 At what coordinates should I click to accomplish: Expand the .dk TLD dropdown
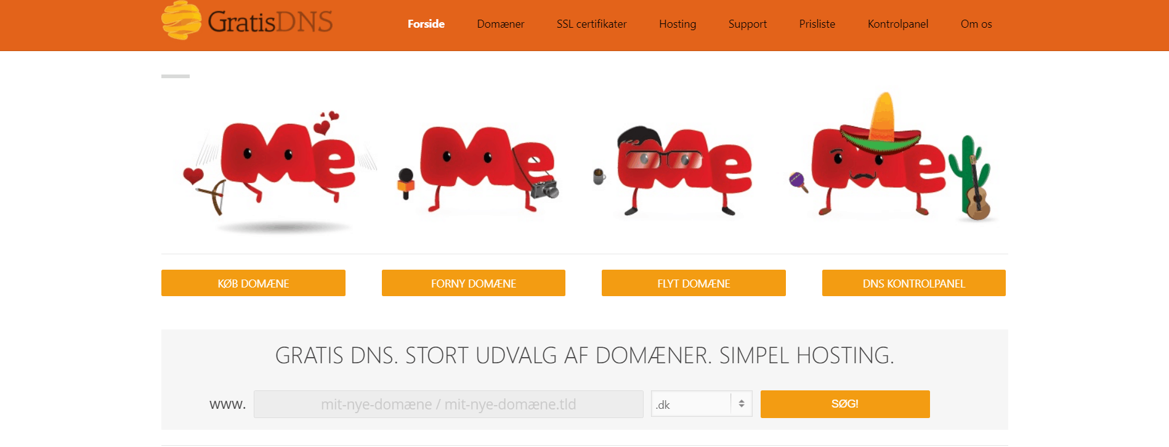pyautogui.click(x=702, y=405)
